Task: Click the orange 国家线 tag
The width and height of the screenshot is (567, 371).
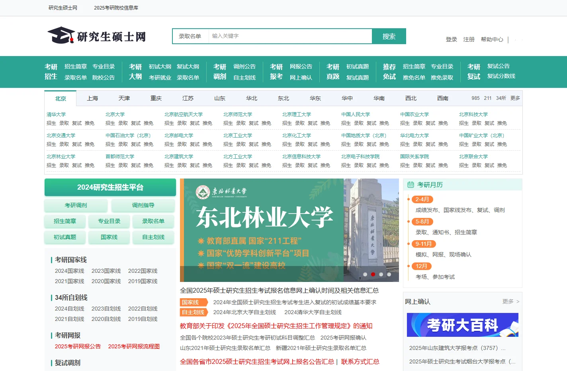Action: 194,302
